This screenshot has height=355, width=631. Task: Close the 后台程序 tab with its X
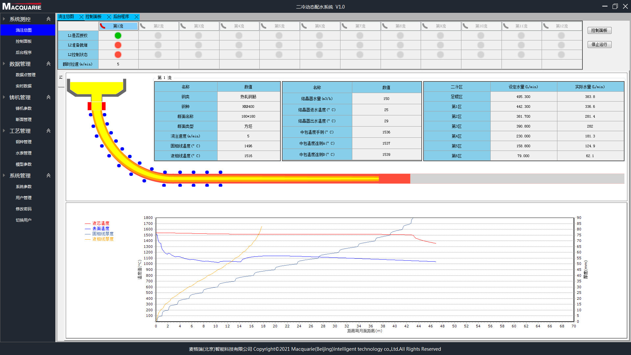point(136,17)
